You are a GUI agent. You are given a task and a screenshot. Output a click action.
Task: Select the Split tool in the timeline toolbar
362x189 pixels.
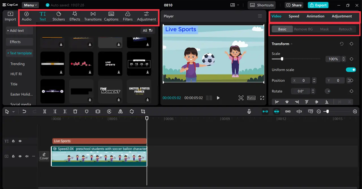point(44,111)
